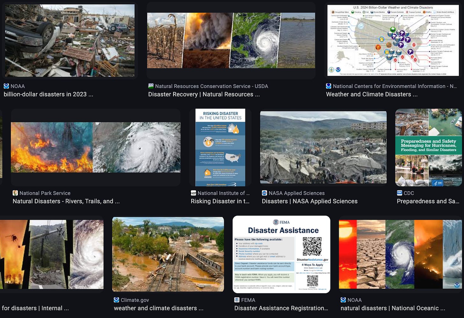Open the helicopter, power line and hurricane collage
This screenshot has height=318, width=464.
tap(52, 254)
